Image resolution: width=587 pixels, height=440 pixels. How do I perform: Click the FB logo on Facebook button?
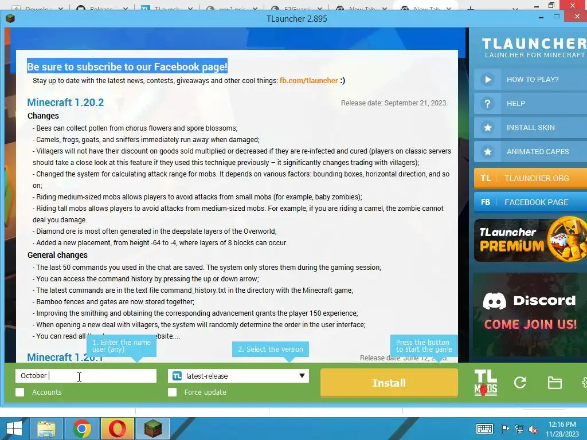(x=486, y=202)
